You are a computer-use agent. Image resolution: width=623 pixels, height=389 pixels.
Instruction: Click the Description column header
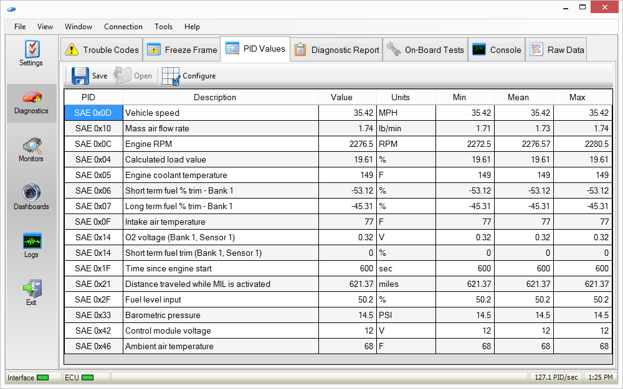coord(215,97)
